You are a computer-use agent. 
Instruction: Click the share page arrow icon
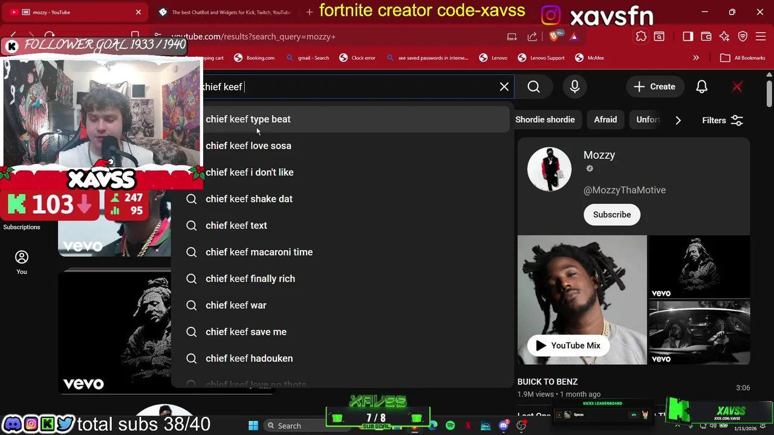532,36
